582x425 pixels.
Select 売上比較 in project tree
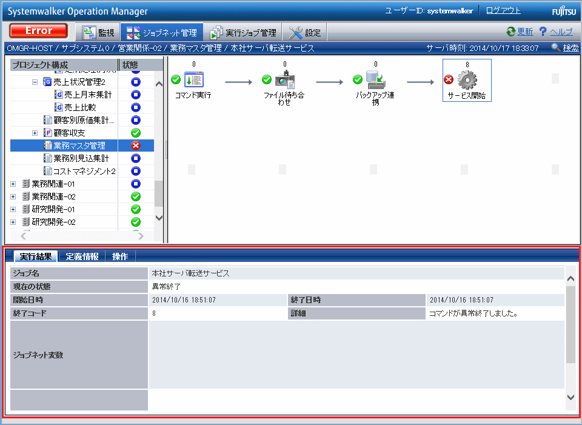tap(80, 107)
